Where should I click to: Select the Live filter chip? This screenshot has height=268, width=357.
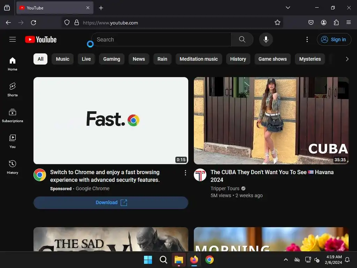tap(86, 59)
